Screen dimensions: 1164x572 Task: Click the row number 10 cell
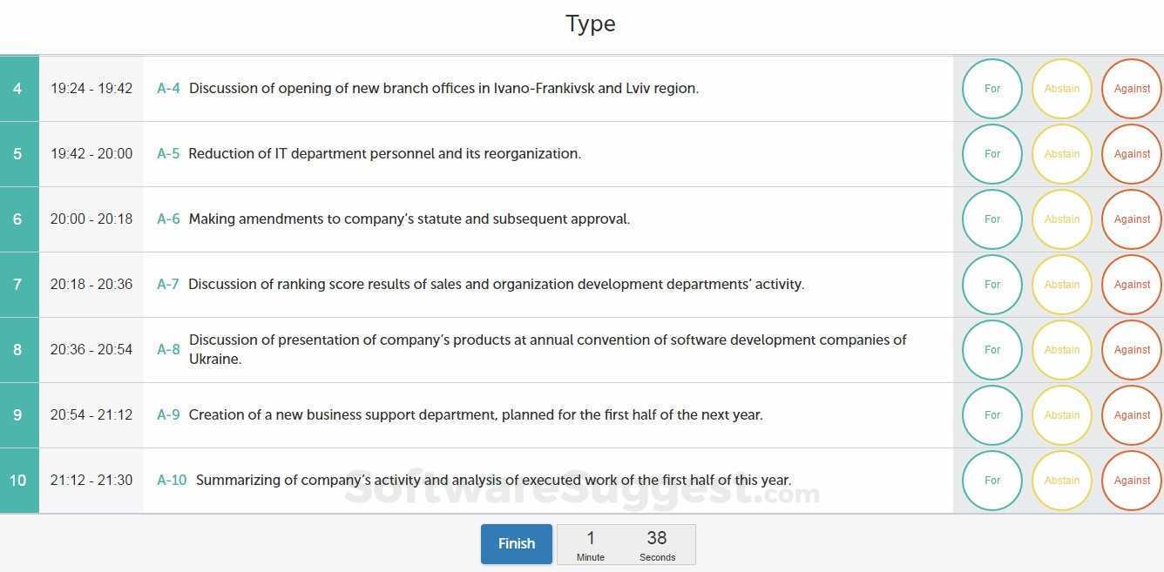click(18, 481)
